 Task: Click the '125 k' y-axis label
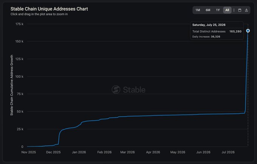click(19, 59)
